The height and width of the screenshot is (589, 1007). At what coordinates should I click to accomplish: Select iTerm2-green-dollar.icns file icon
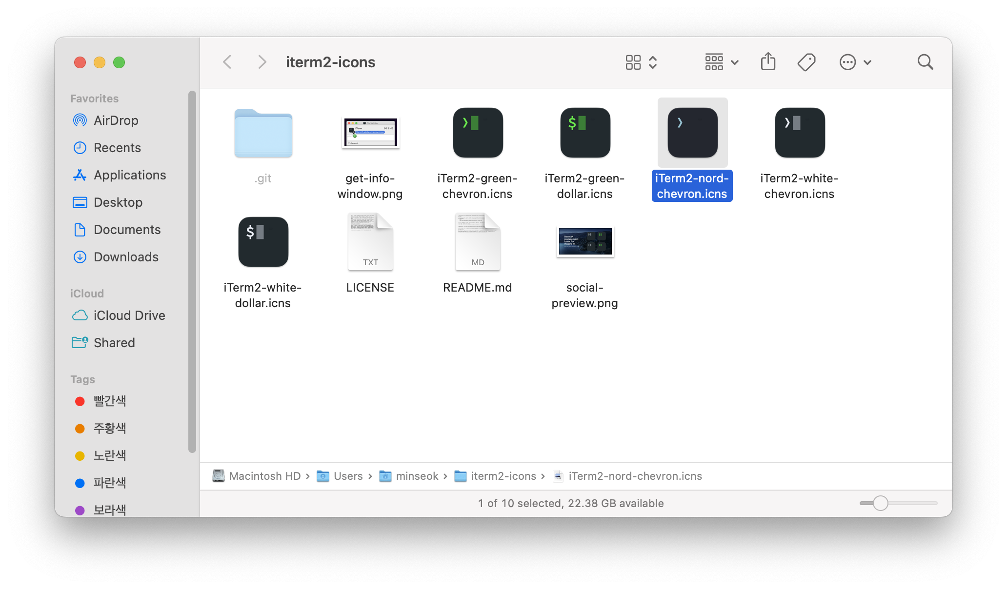(x=585, y=133)
